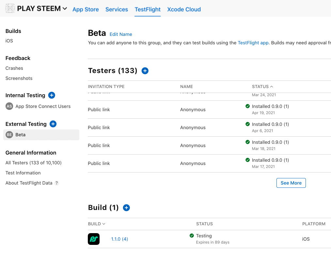Select the tester row dated Apr 19, 2021
Viewport: 331px width, 254px height.
point(210,110)
